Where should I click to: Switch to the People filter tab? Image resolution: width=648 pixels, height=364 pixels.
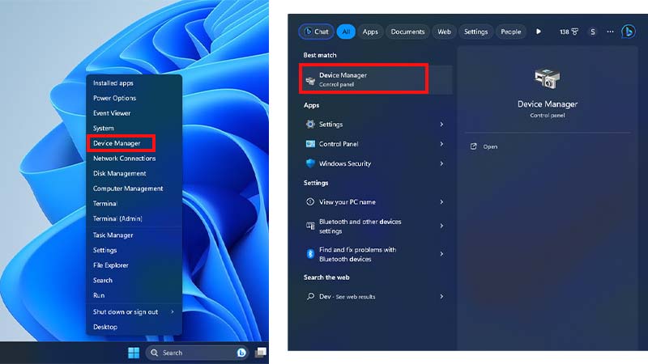pyautogui.click(x=511, y=32)
